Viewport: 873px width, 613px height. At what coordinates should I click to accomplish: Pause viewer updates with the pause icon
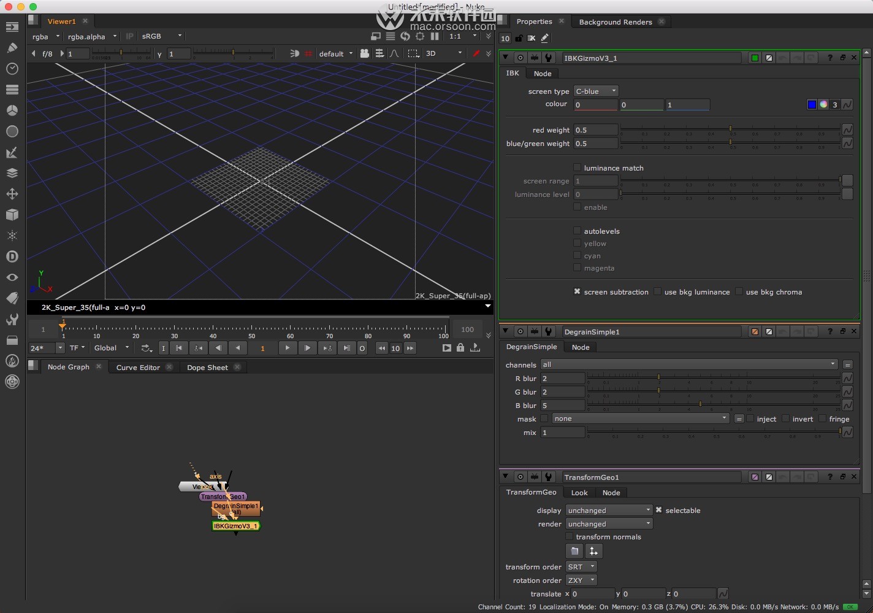click(435, 36)
